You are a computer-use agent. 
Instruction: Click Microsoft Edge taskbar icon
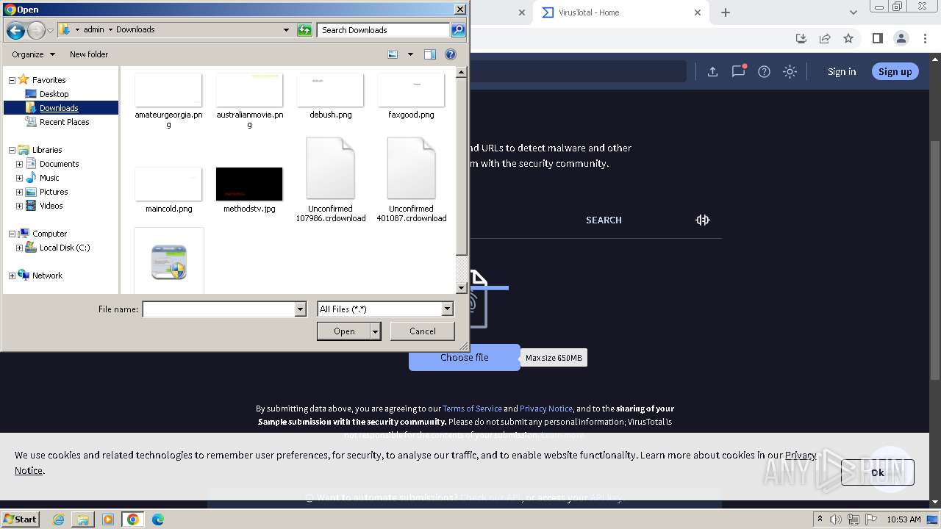158,519
